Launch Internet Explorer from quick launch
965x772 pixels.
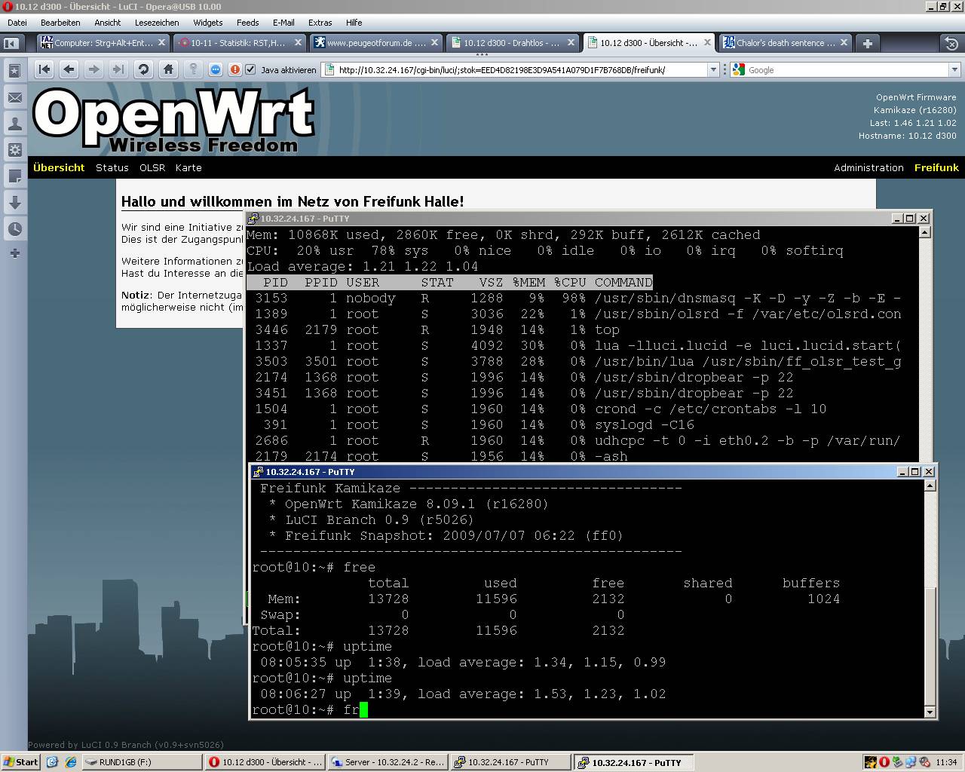coord(71,762)
